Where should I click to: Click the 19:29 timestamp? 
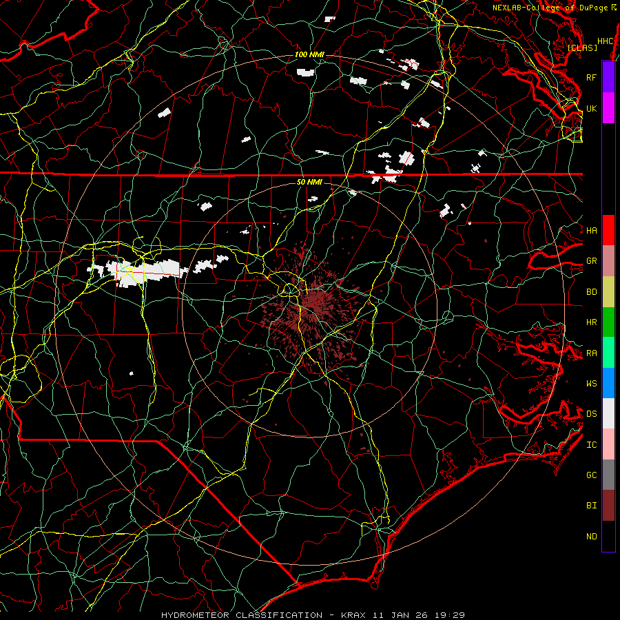(453, 615)
